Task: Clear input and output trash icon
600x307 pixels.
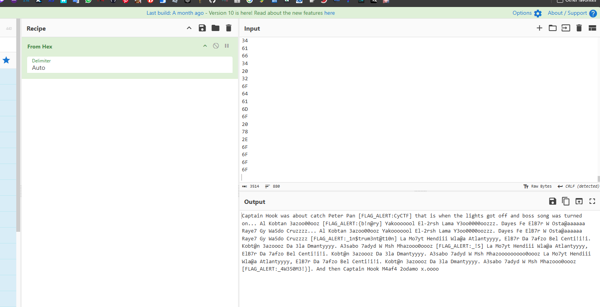Action: 579,28
